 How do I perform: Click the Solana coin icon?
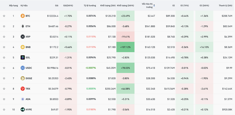[23, 57]
